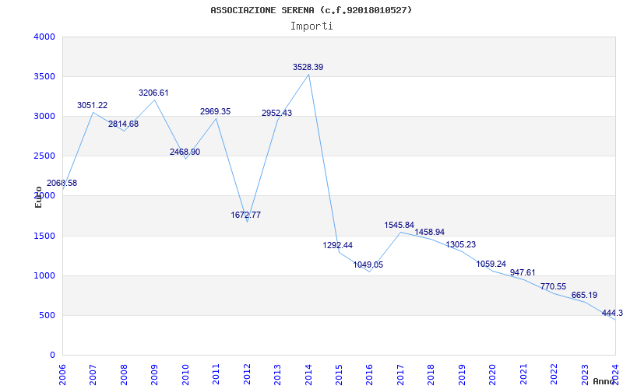Select data label 1458.94

tap(430, 232)
